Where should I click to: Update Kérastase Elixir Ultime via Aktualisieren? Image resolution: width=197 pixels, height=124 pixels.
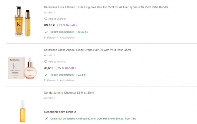click(67, 38)
